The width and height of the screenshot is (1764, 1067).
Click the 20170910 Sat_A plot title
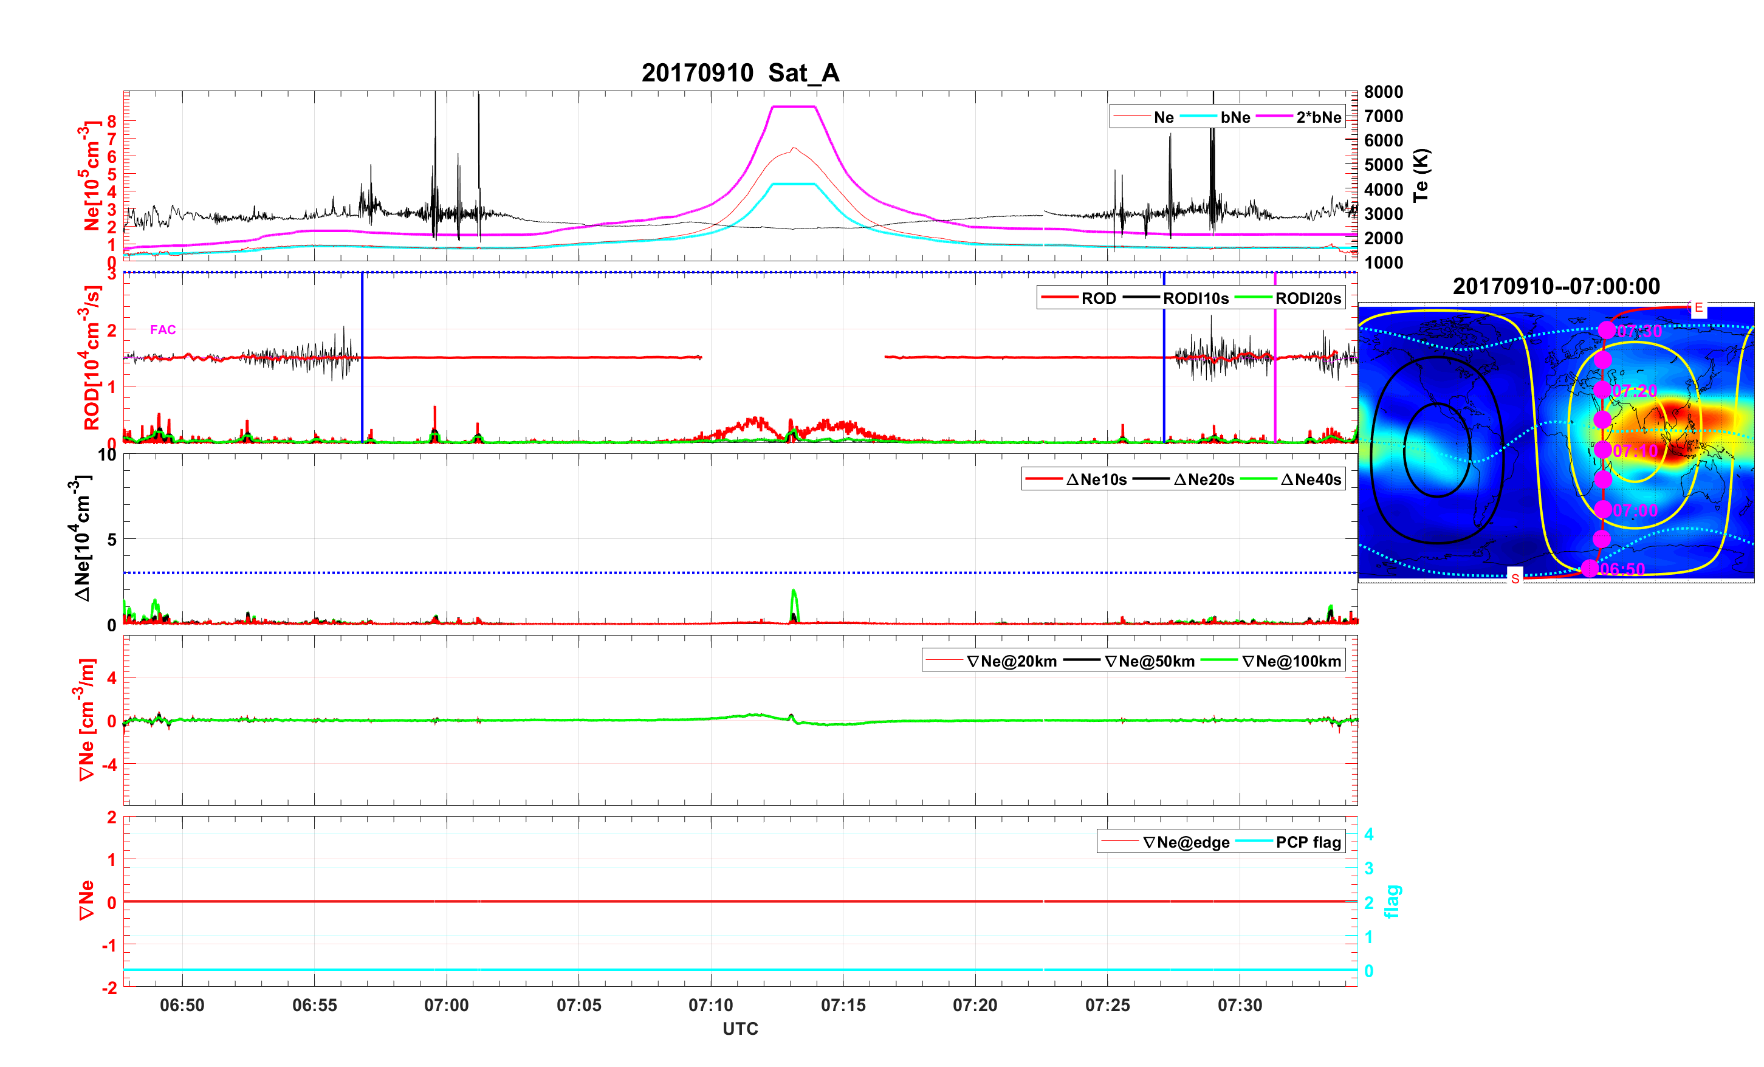740,73
